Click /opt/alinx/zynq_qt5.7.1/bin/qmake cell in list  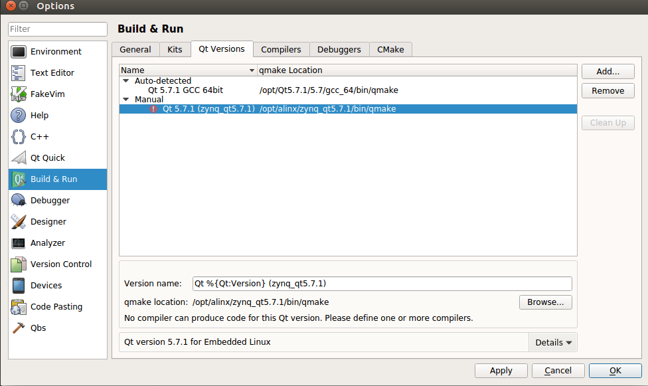pos(327,109)
